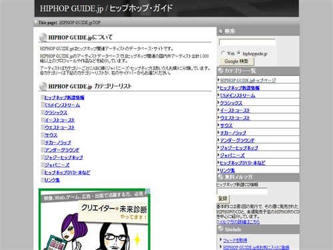This screenshot has height=250, width=333.
Task: Click page icon beside main list ジャパニーズ
Action: pyautogui.click(x=43, y=165)
